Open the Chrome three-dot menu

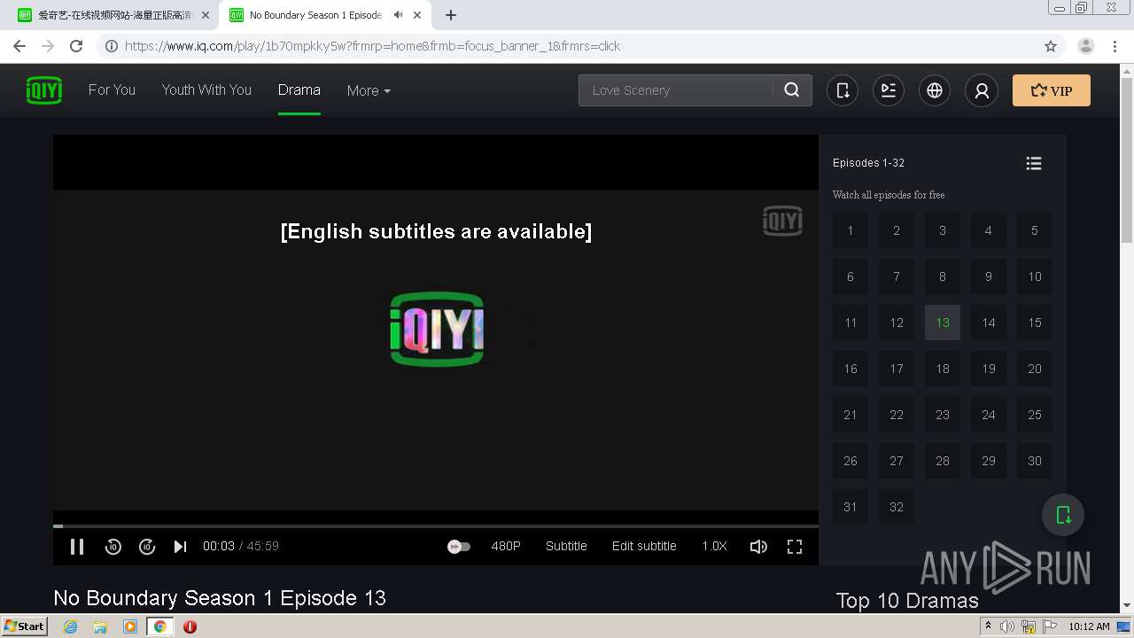click(x=1115, y=46)
